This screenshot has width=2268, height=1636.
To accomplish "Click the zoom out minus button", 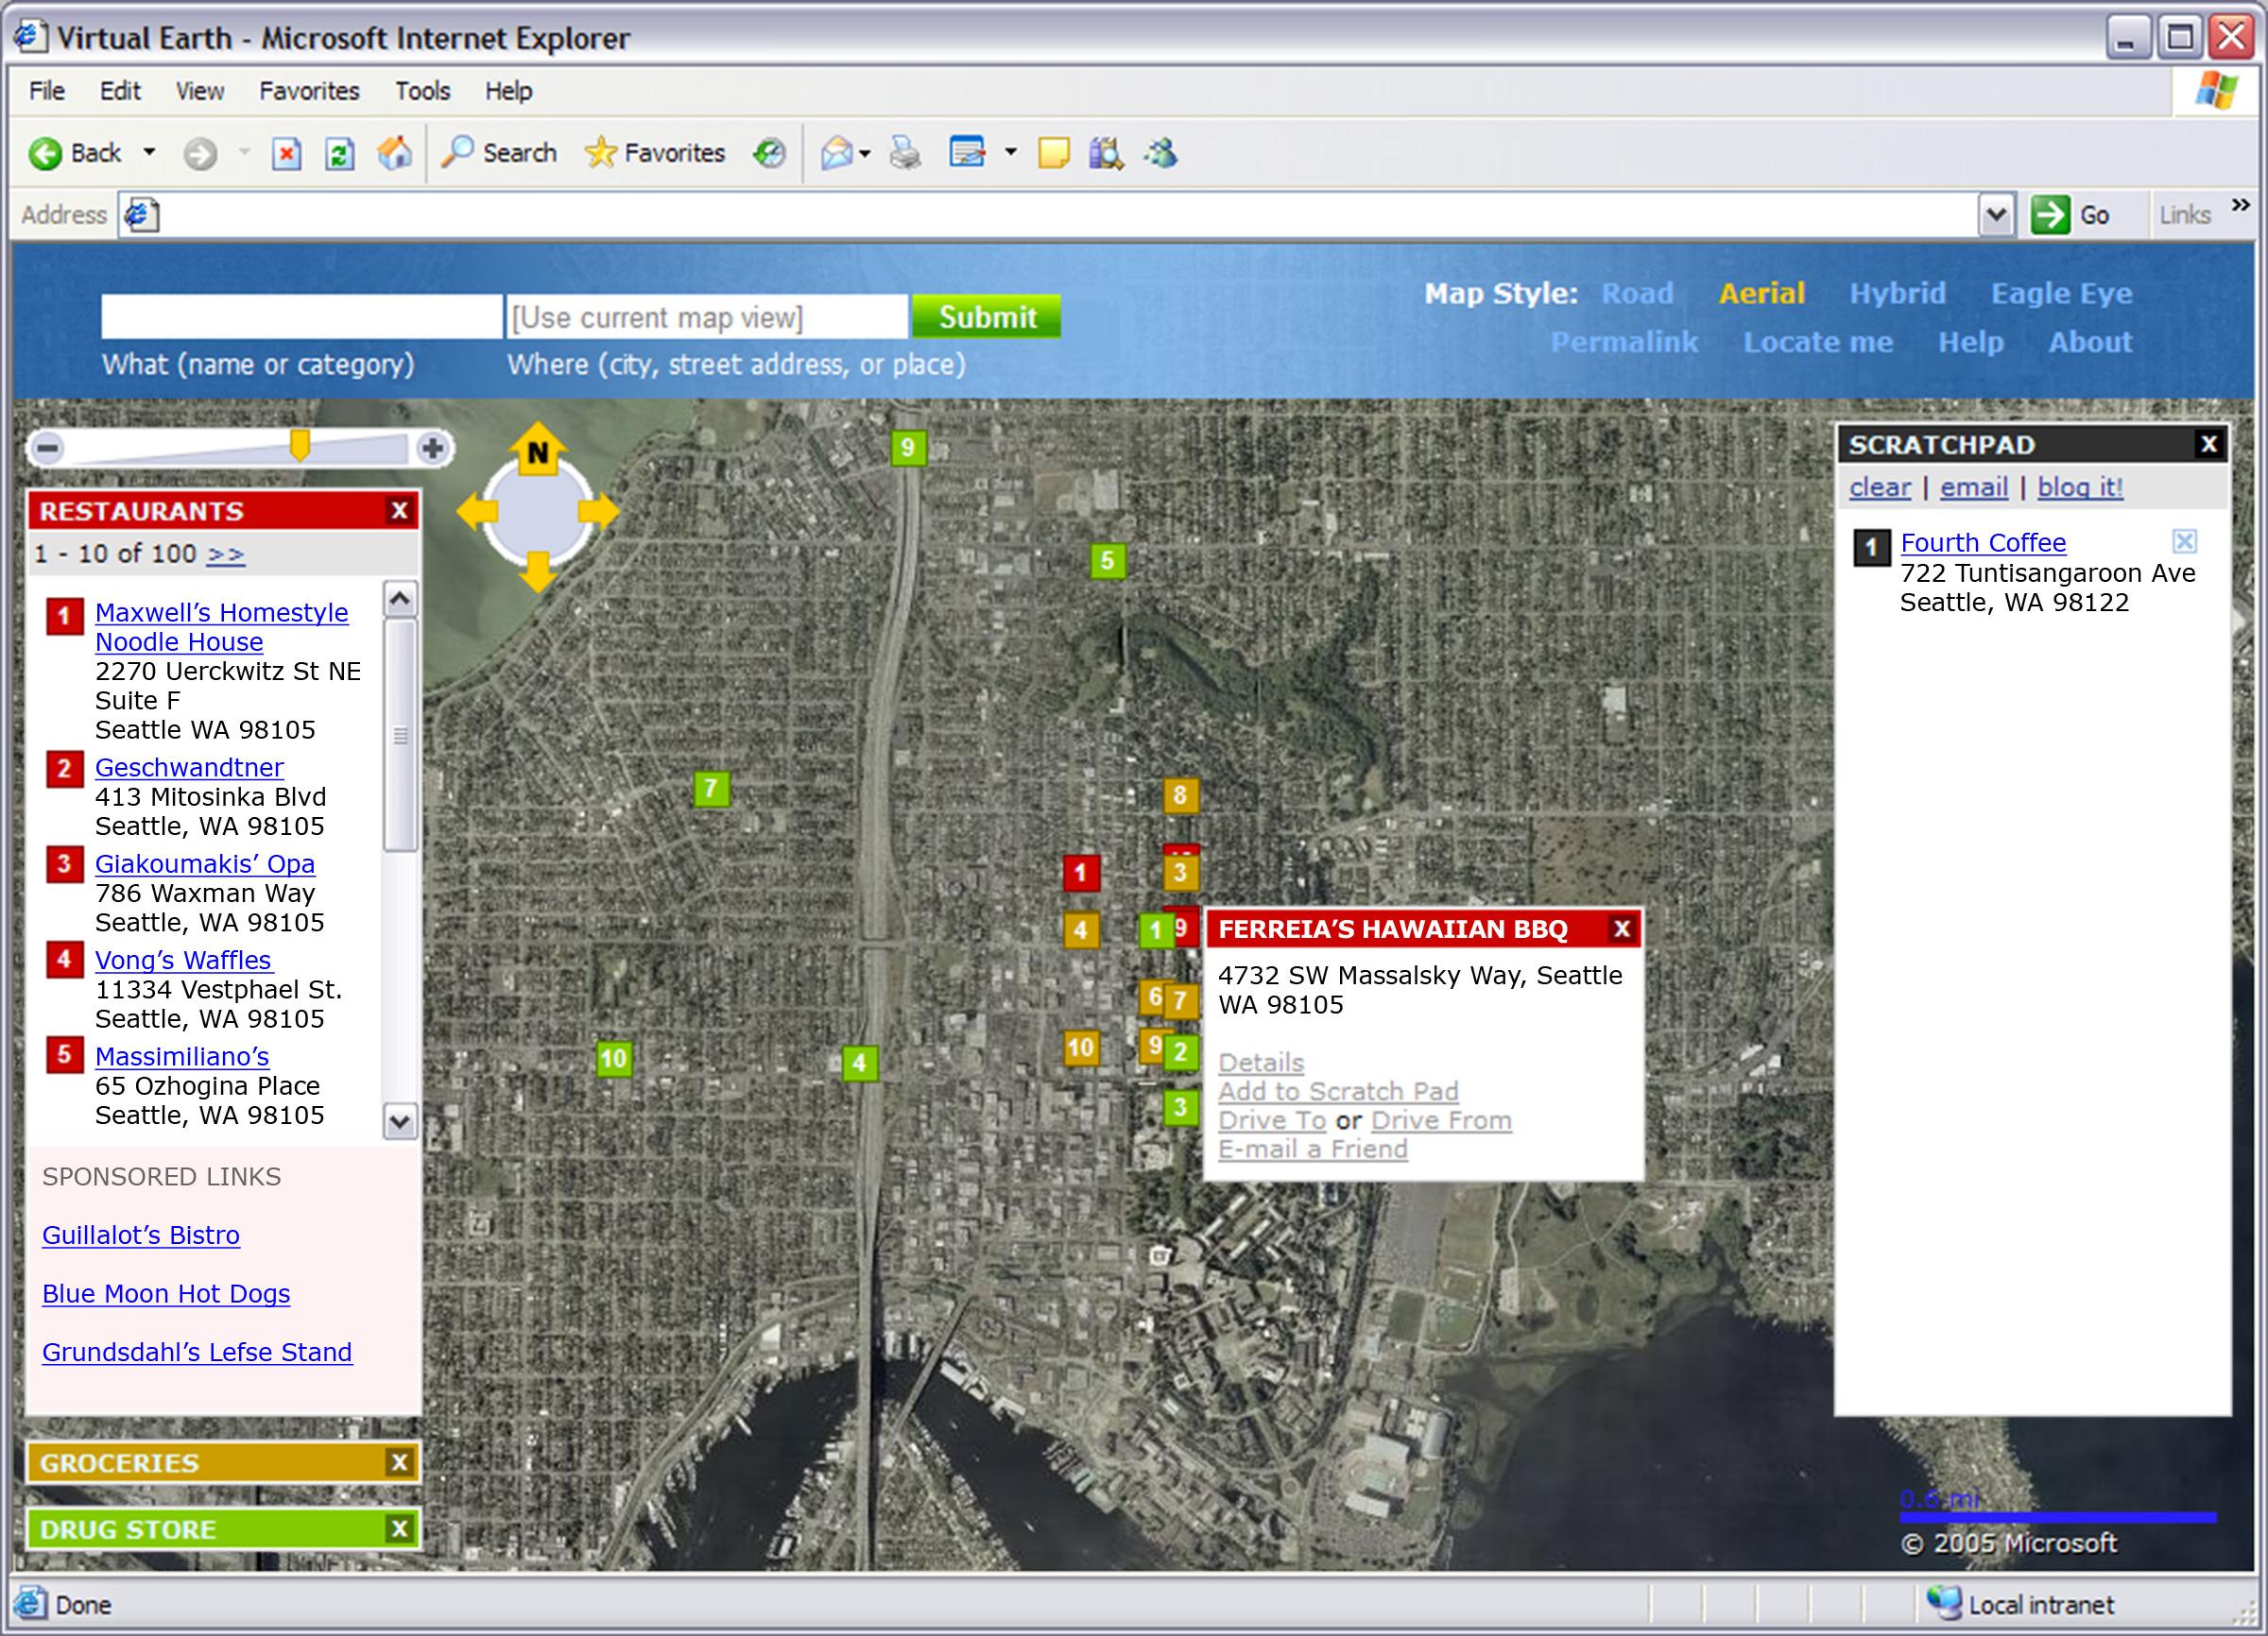I will (x=47, y=449).
